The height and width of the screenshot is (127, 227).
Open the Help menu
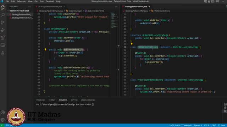(x=58, y=1)
